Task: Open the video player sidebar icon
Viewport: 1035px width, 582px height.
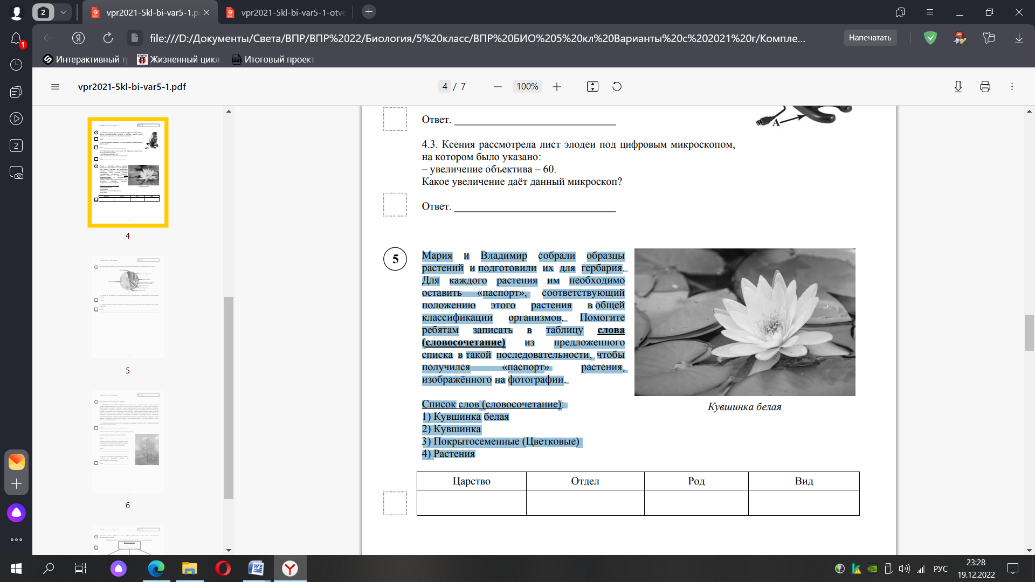Action: coord(16,119)
